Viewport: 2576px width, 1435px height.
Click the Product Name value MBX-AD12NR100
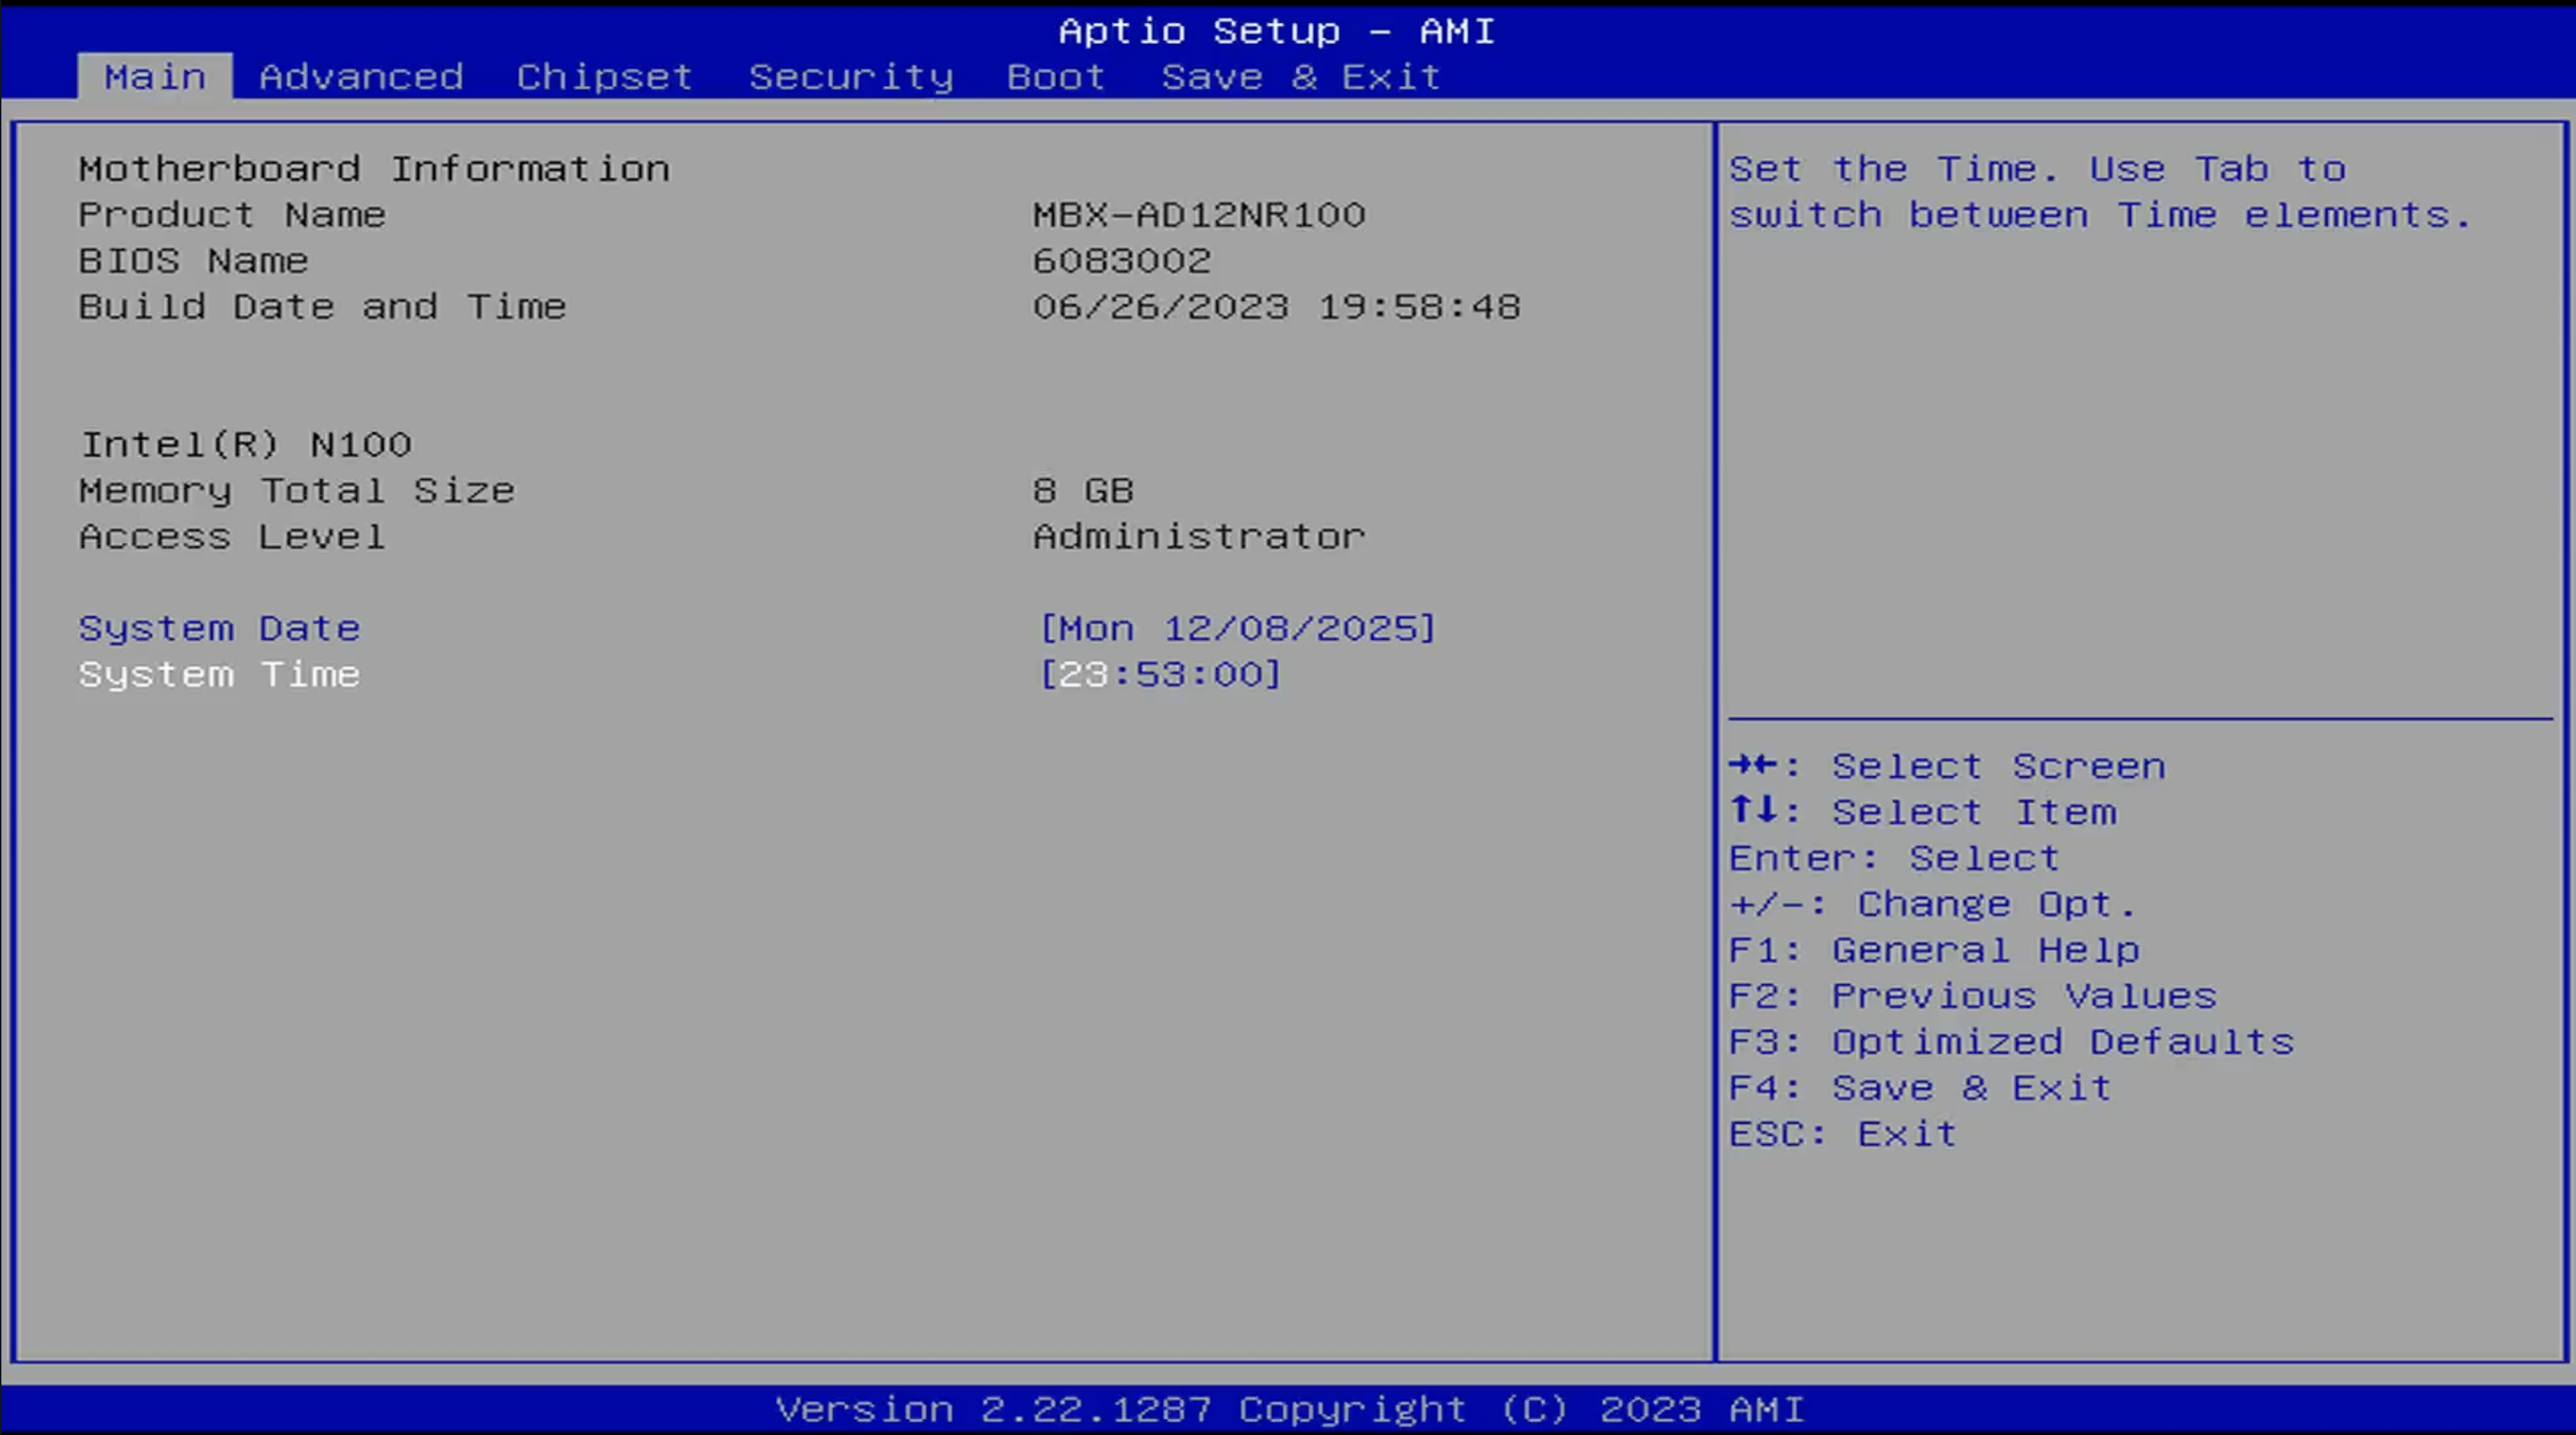pyautogui.click(x=1199, y=215)
